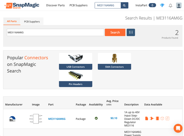The height and width of the screenshot is (136, 184).
Task: Click the pin header product image
Action: pos(75,75)
